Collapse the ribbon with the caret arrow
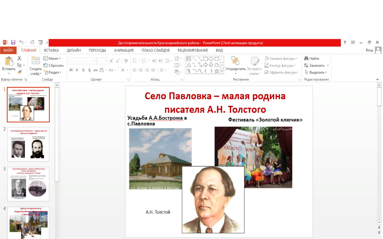383x239 pixels. pyautogui.click(x=378, y=79)
